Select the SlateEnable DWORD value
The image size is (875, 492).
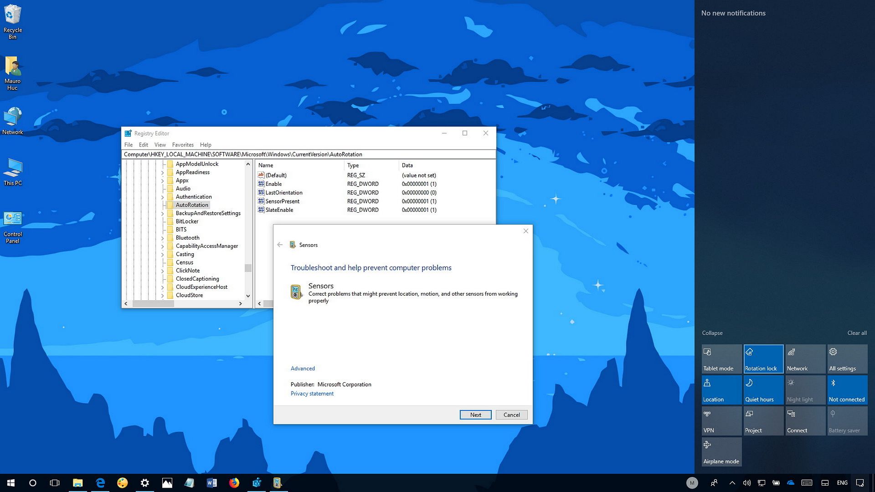click(x=279, y=210)
